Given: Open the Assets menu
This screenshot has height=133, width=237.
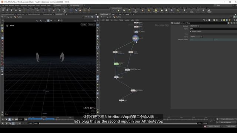Looking at the screenshot, I should coord(17,6).
